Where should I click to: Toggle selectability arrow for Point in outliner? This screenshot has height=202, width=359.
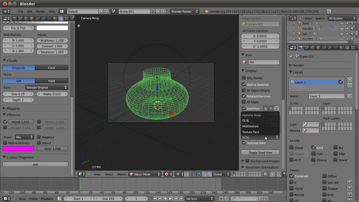[x=347, y=23]
